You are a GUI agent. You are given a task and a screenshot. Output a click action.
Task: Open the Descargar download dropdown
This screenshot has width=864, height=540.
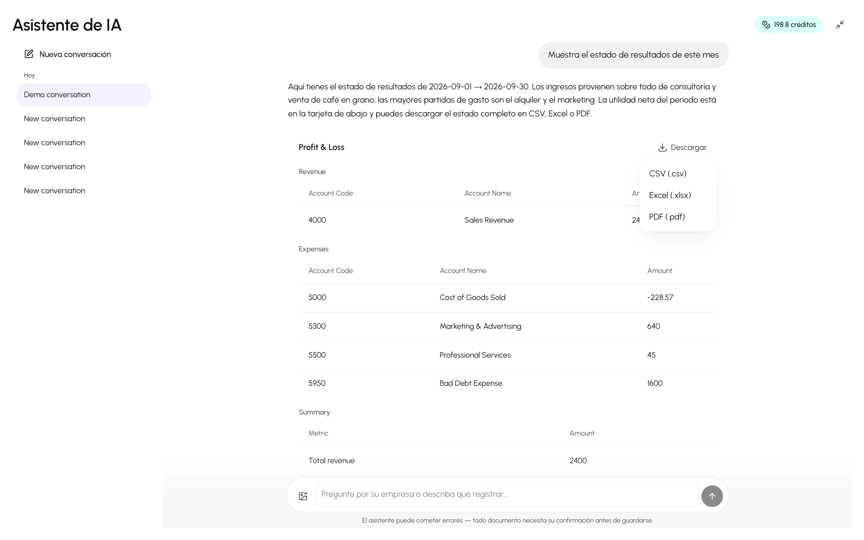click(x=682, y=148)
